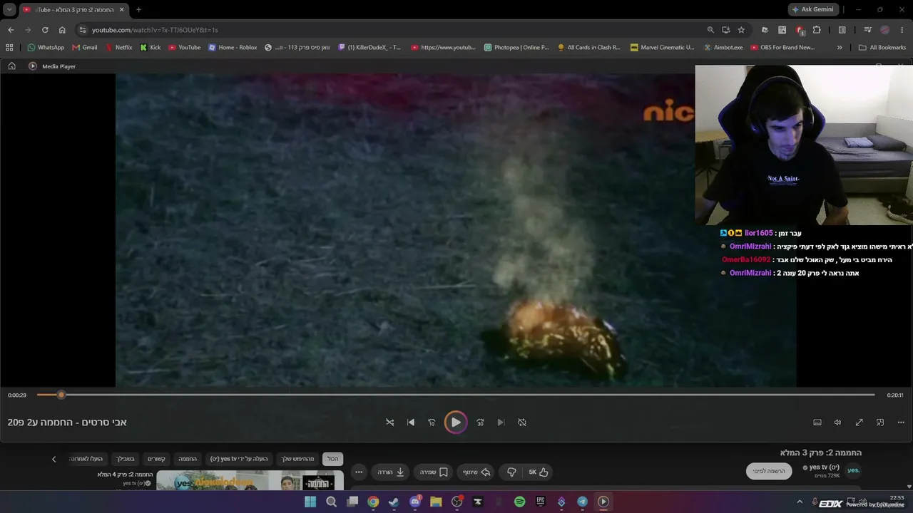Skip to the previous track
Screen dimensions: 913x513
[x=411, y=423]
